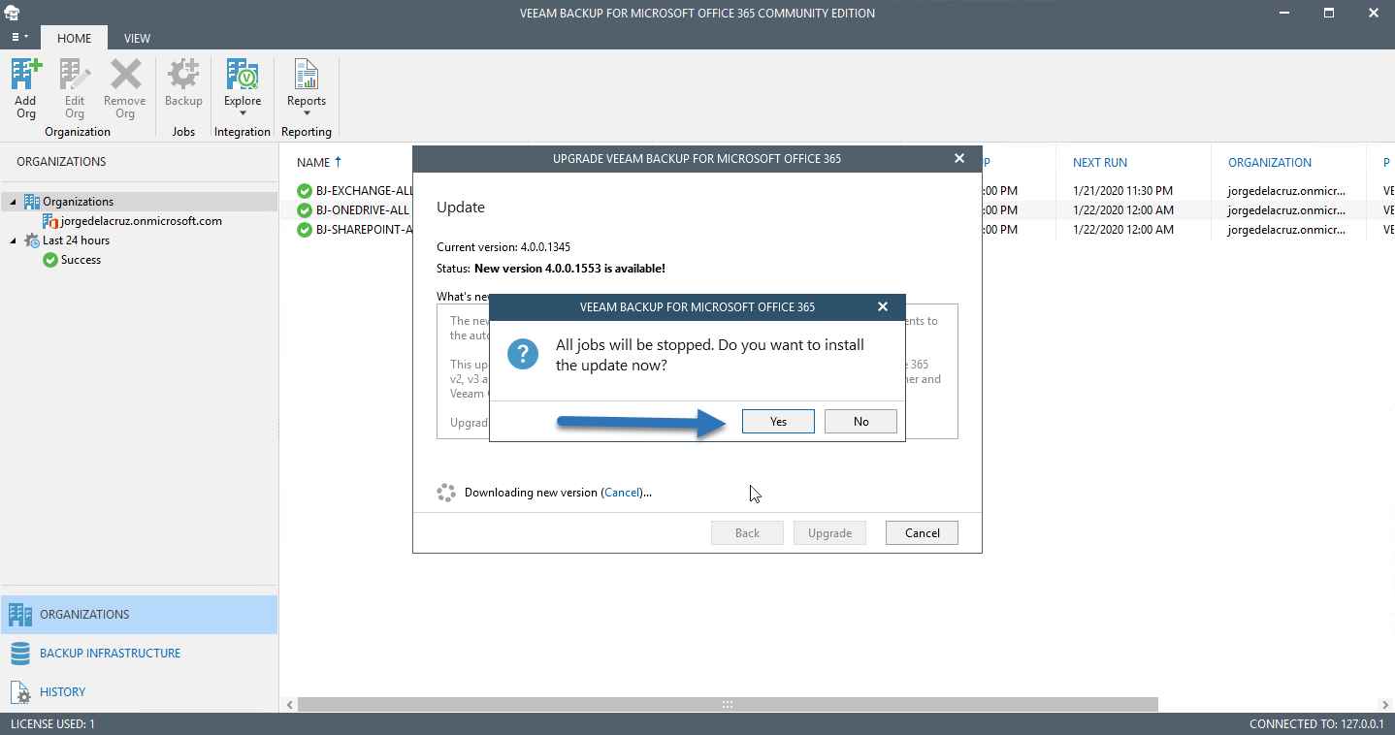Click the Veeam app icon in the title bar
1395x735 pixels.
(12, 13)
